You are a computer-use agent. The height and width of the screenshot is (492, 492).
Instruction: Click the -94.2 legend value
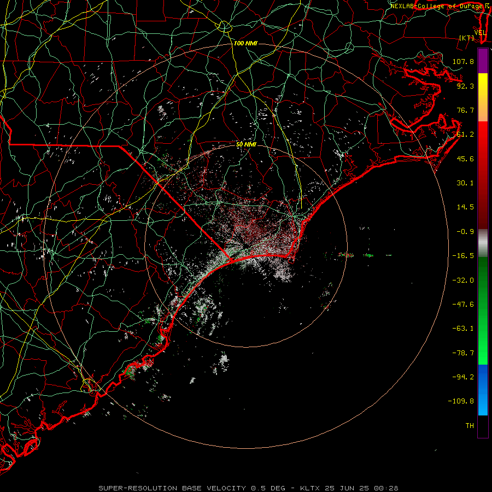click(463, 377)
